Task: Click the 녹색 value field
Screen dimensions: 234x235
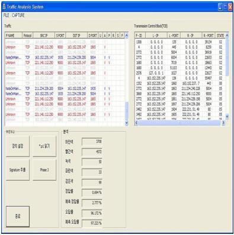Action: [92, 162]
